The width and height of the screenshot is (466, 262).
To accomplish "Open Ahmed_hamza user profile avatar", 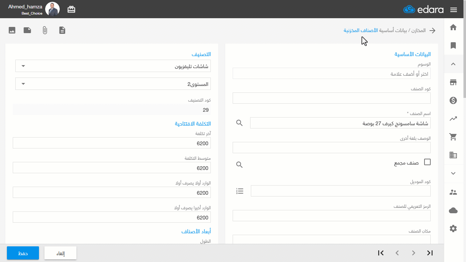I will (x=52, y=9).
